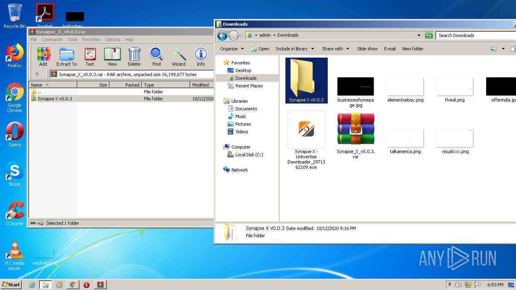The image size is (516, 290).
Task: Open the Organize dropdown in Explorer
Action: [232, 49]
